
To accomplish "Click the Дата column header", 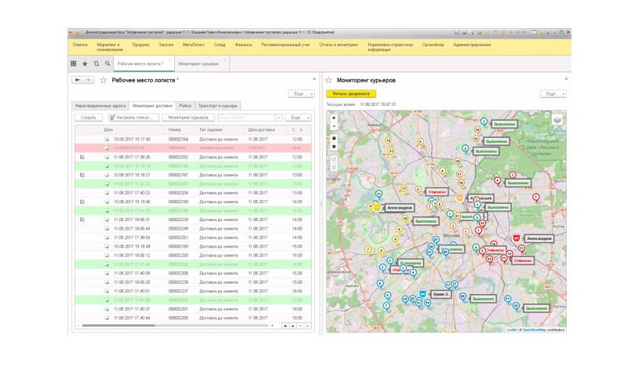I will coord(132,129).
